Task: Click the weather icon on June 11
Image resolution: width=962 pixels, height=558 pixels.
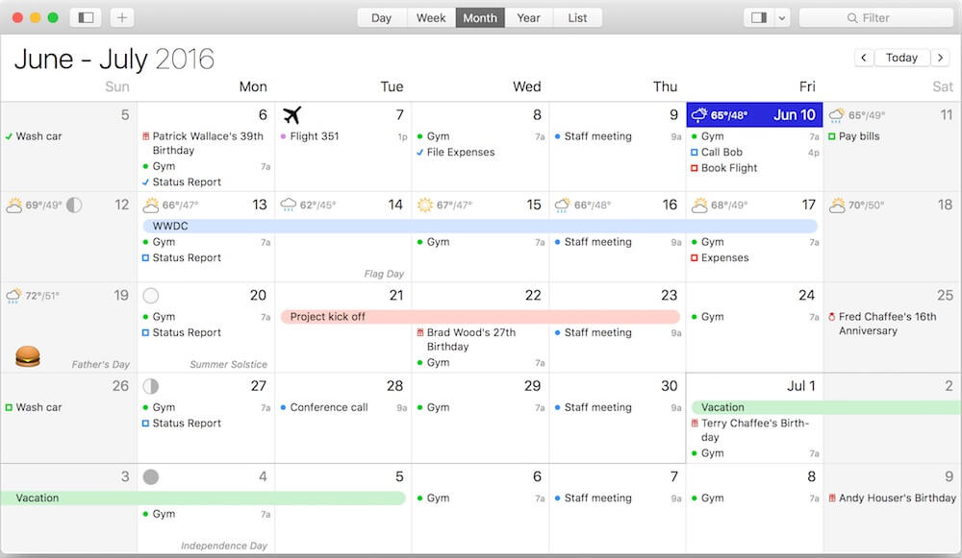Action: [x=836, y=114]
